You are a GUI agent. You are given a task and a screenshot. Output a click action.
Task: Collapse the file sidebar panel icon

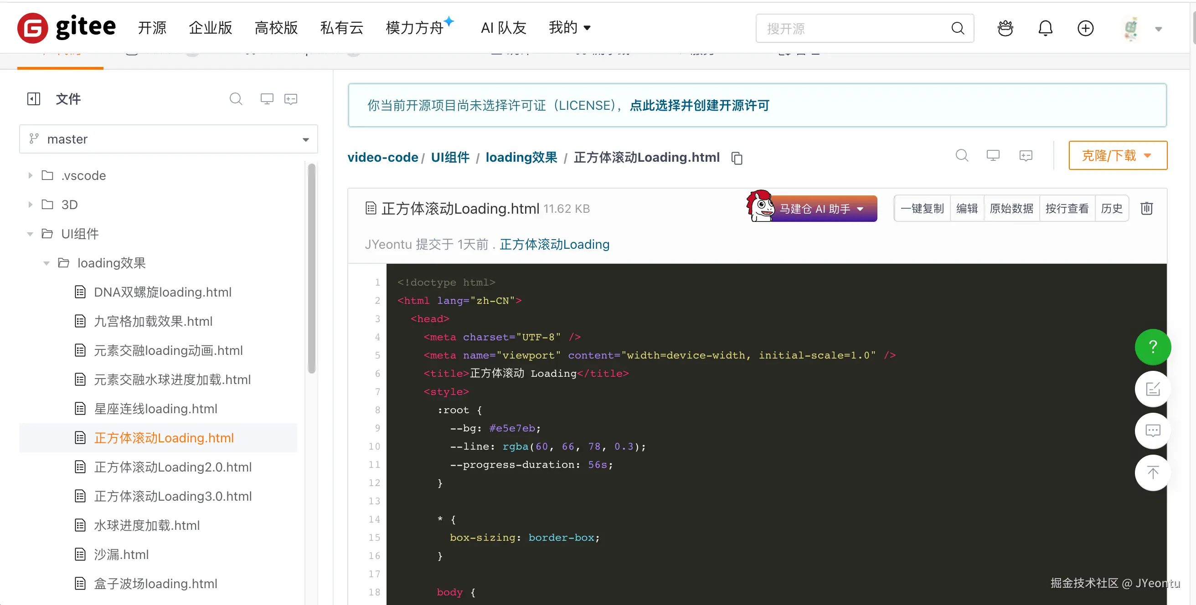click(34, 99)
